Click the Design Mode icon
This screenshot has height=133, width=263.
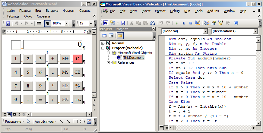(x=198, y=23)
